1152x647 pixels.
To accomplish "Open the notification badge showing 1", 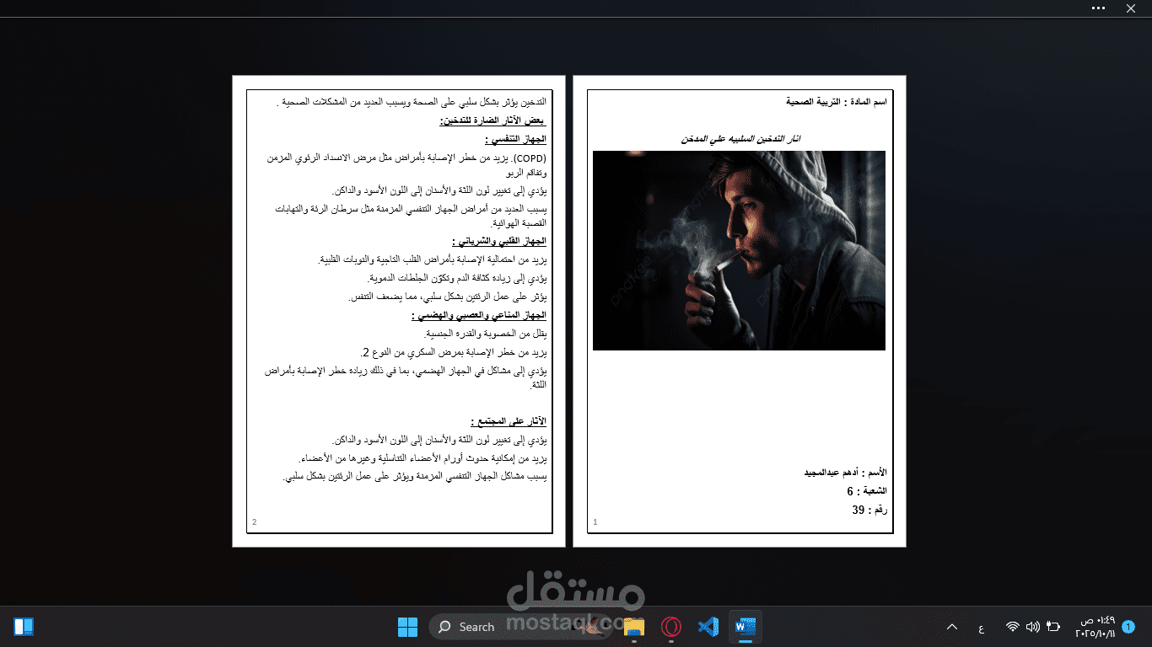I will [1129, 627].
